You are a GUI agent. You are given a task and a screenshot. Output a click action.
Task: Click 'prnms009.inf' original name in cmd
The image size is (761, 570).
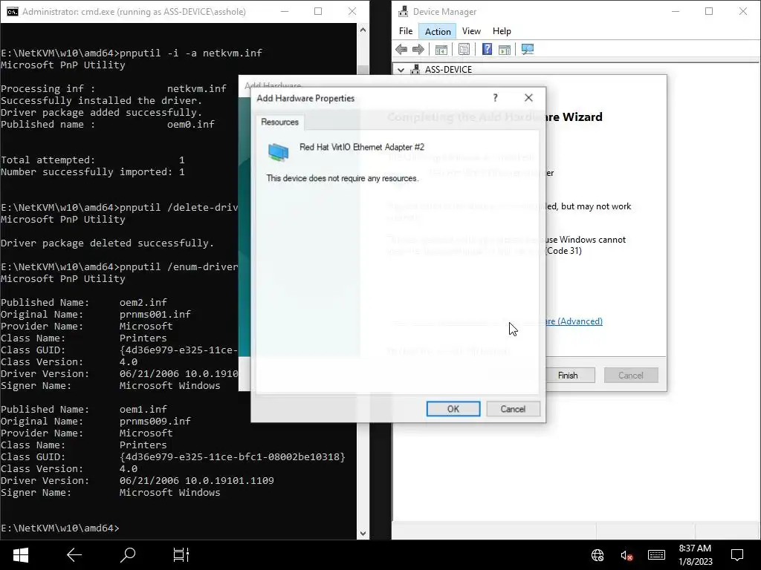pyautogui.click(x=155, y=422)
